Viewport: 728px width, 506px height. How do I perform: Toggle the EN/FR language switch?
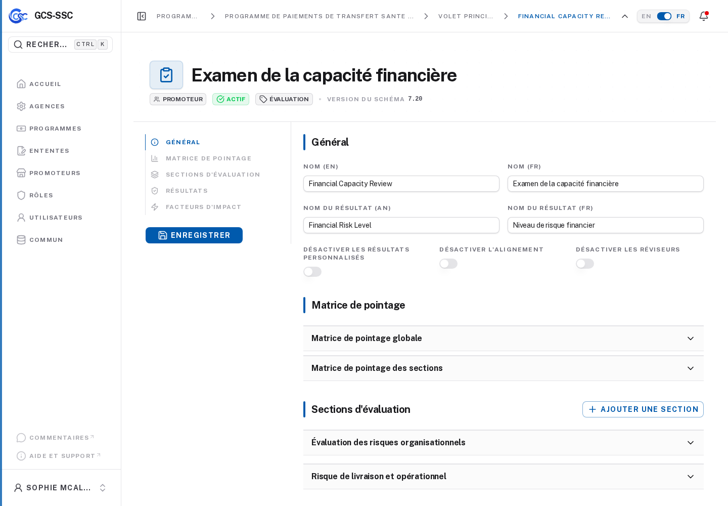click(x=664, y=16)
